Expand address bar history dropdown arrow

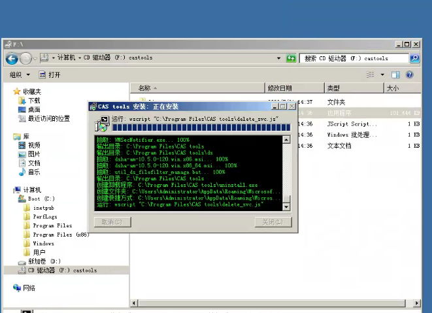coord(278,58)
